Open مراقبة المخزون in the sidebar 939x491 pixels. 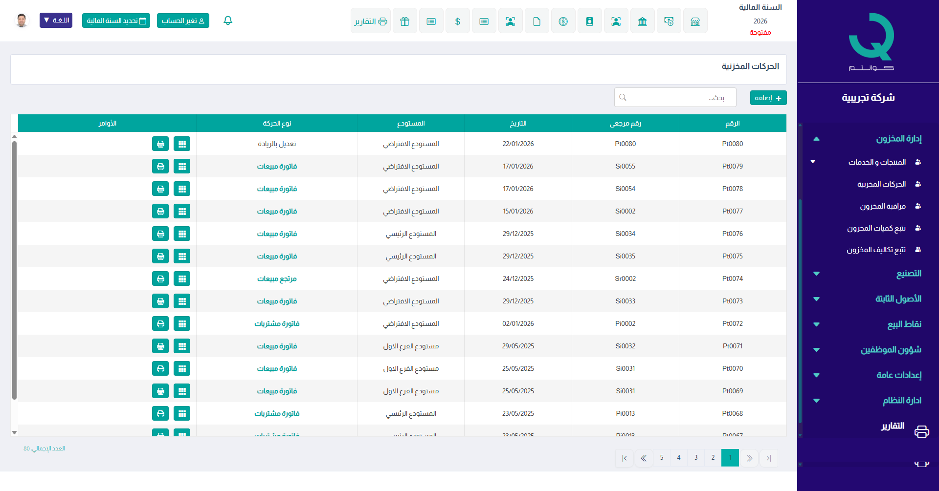pyautogui.click(x=882, y=206)
